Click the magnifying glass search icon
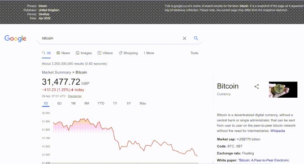304x164 pixels. 196,38
